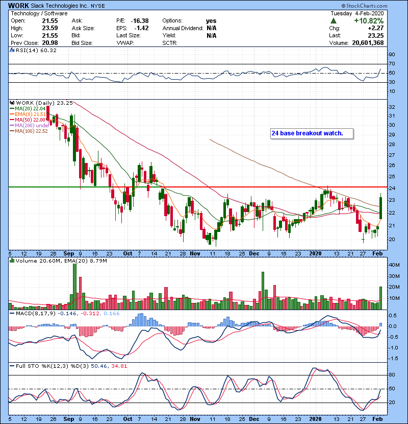
Task: Click the Bid Size label
Action: tap(82, 43)
